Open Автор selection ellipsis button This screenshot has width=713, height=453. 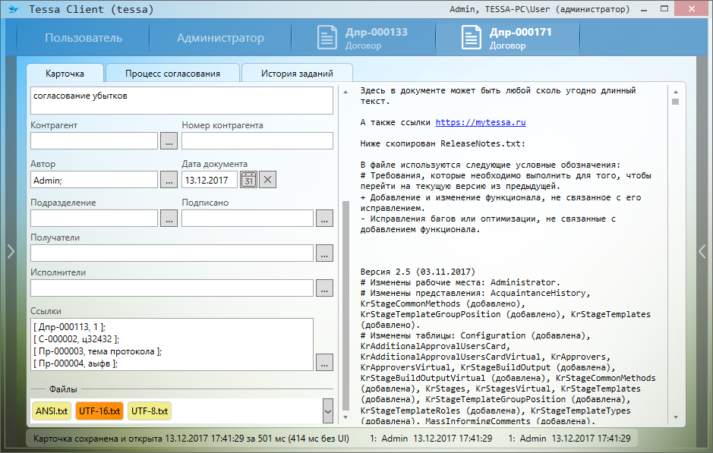pos(169,180)
